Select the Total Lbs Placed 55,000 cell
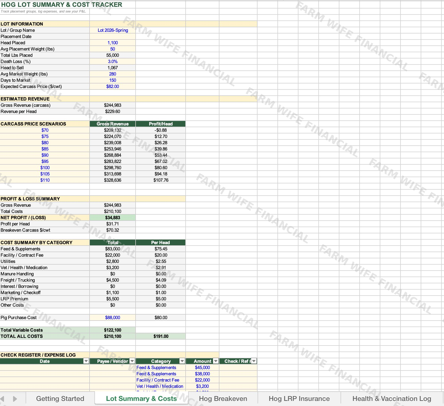This screenshot has height=406, width=444. point(113,55)
